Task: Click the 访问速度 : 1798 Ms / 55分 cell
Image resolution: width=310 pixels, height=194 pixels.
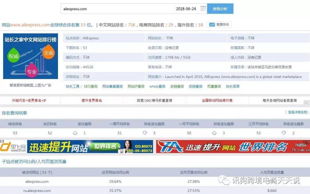Action: pyautogui.click(x=187, y=57)
